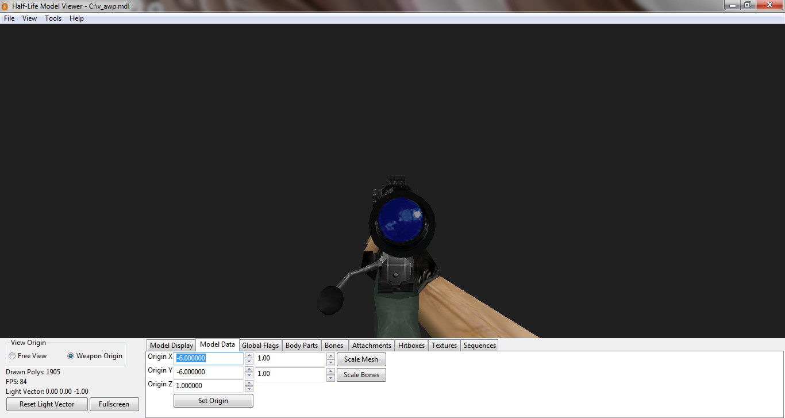
Task: Click the Reset Light Vector button
Action: coord(47,404)
